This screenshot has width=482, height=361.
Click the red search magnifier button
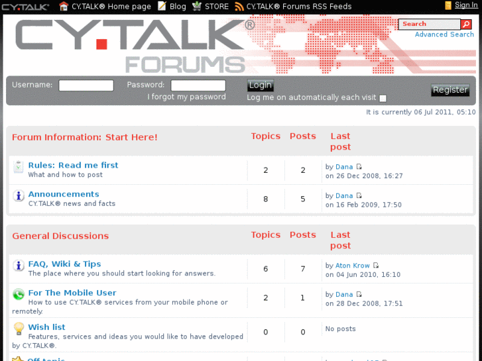466,24
